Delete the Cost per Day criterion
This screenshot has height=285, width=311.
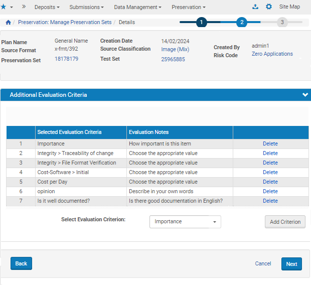coord(270,182)
